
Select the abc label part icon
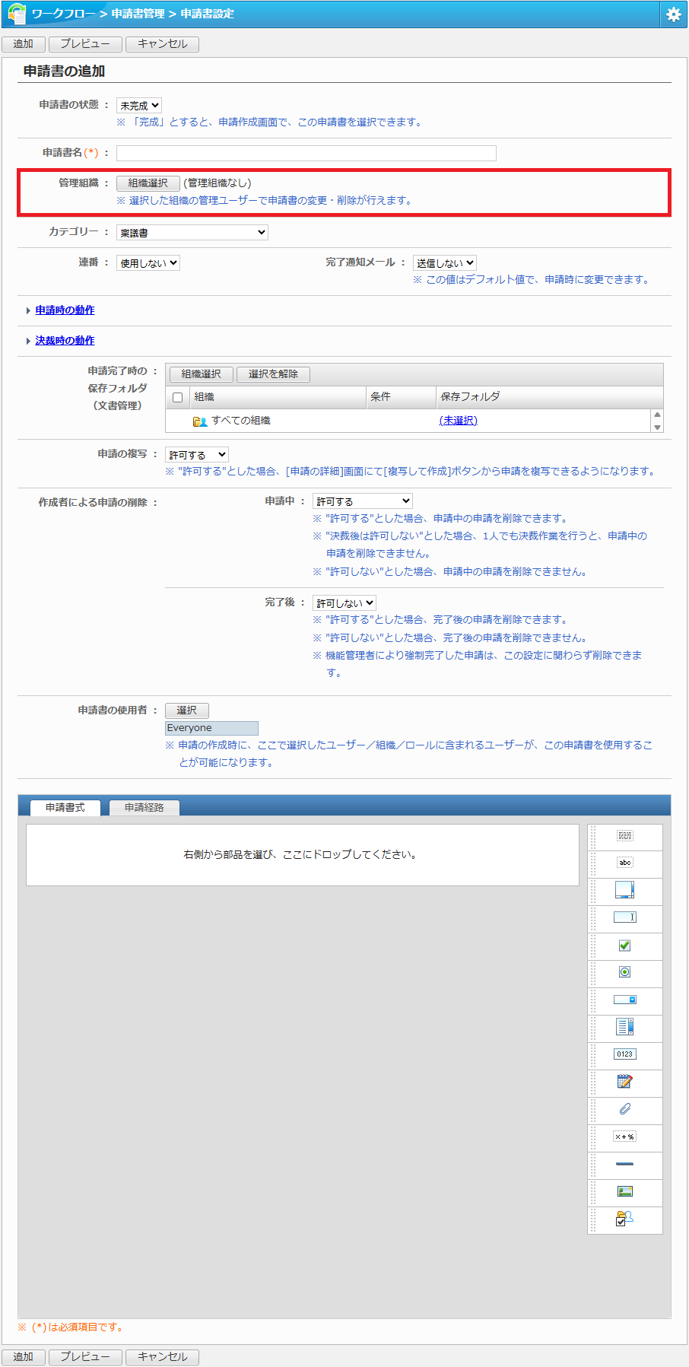624,863
